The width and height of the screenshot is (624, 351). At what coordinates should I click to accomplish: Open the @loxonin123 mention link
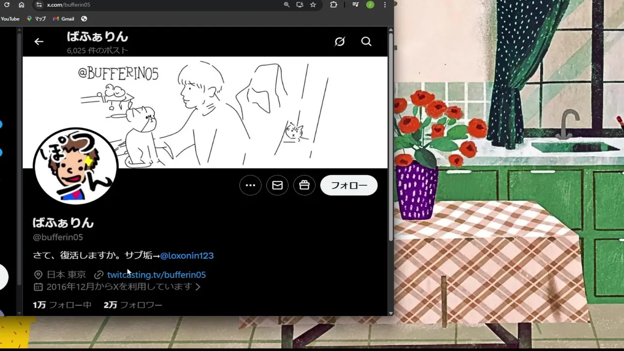click(187, 255)
